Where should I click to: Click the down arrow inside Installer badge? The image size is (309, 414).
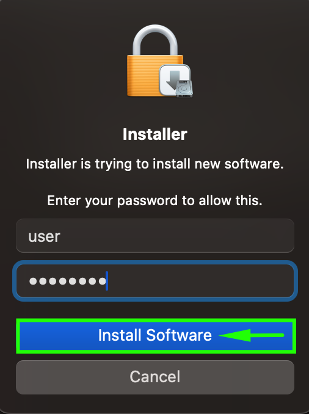(172, 79)
